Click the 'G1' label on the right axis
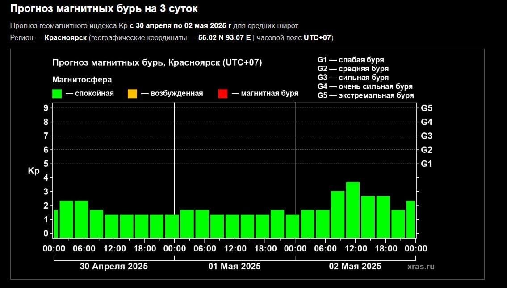 coord(427,164)
